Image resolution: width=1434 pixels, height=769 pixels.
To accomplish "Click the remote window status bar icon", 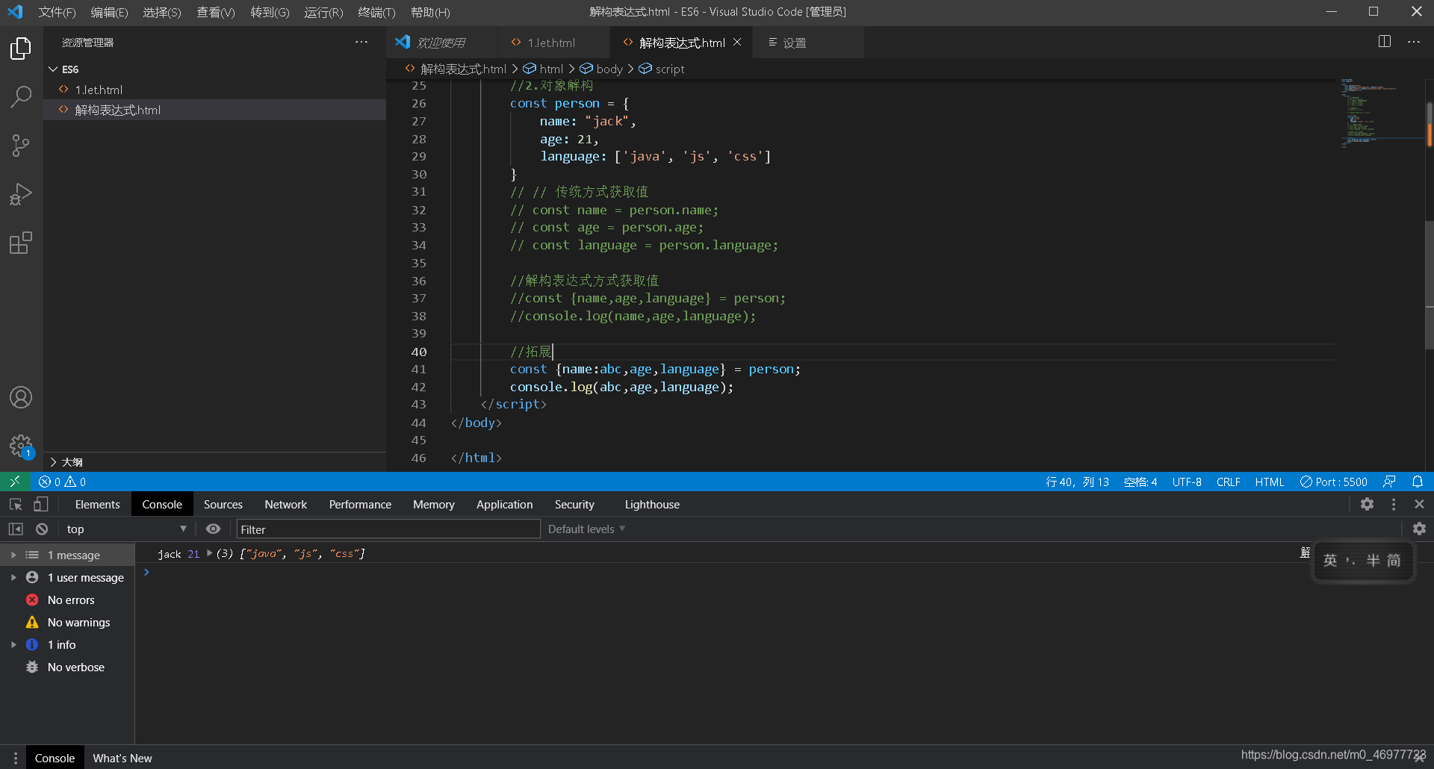I will click(15, 482).
